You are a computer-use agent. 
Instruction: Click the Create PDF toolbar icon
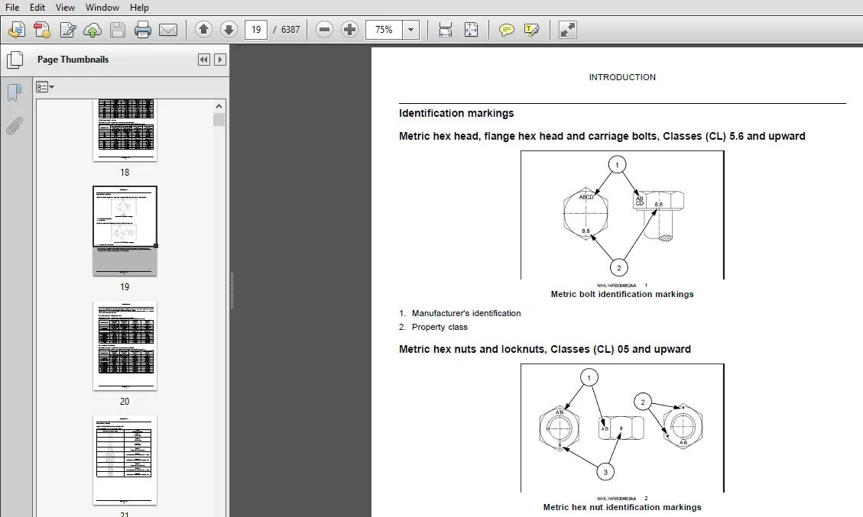[x=17, y=30]
